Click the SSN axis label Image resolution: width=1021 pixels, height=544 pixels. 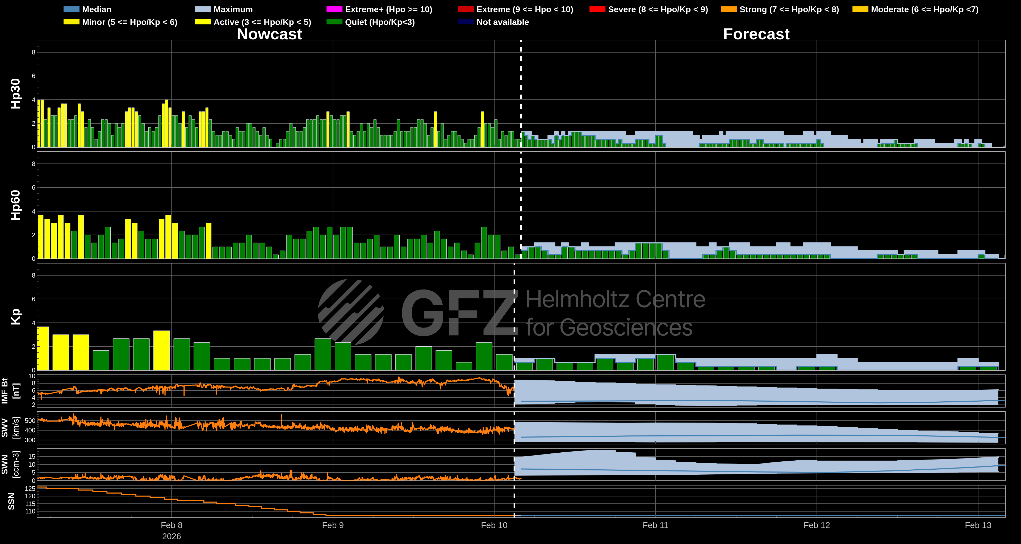pyautogui.click(x=11, y=501)
